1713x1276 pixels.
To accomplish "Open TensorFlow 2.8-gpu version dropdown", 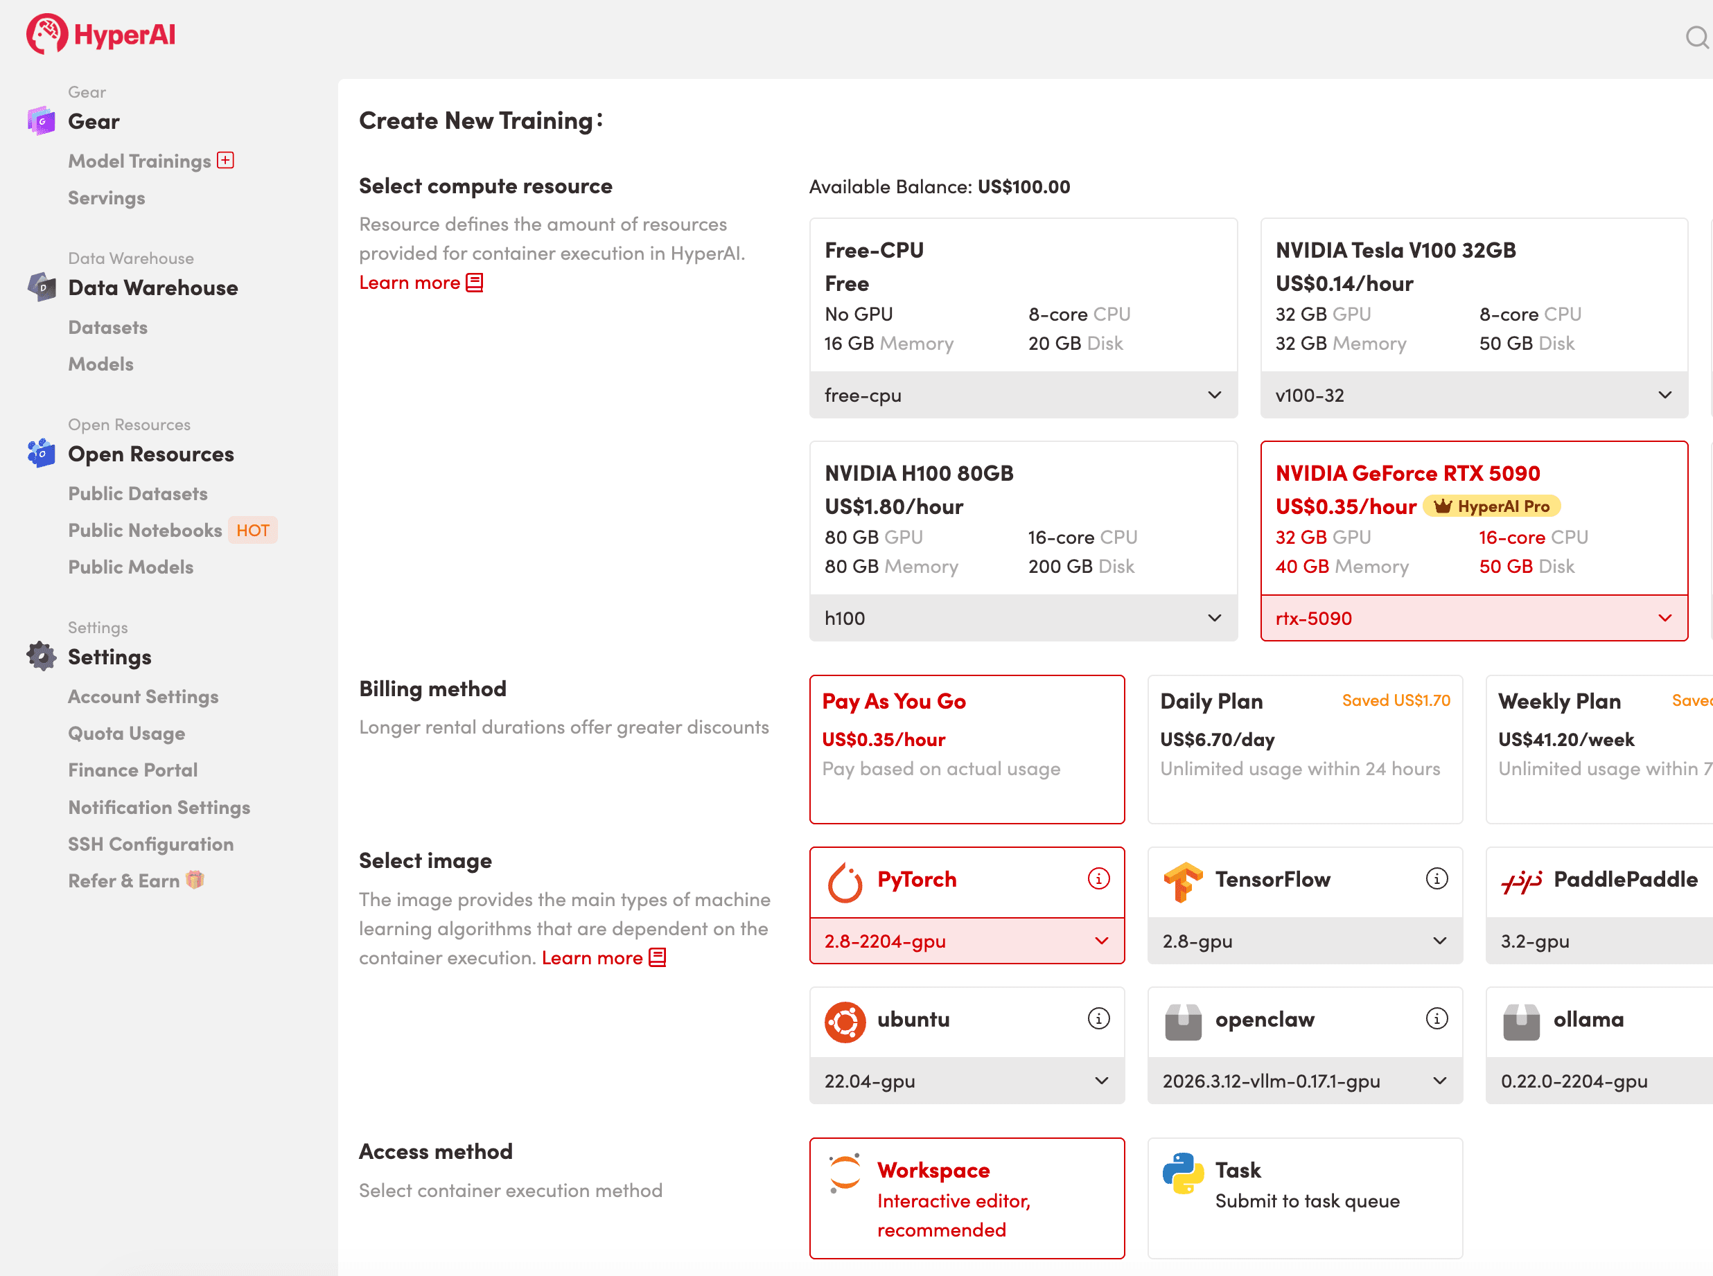I will pyautogui.click(x=1305, y=941).
